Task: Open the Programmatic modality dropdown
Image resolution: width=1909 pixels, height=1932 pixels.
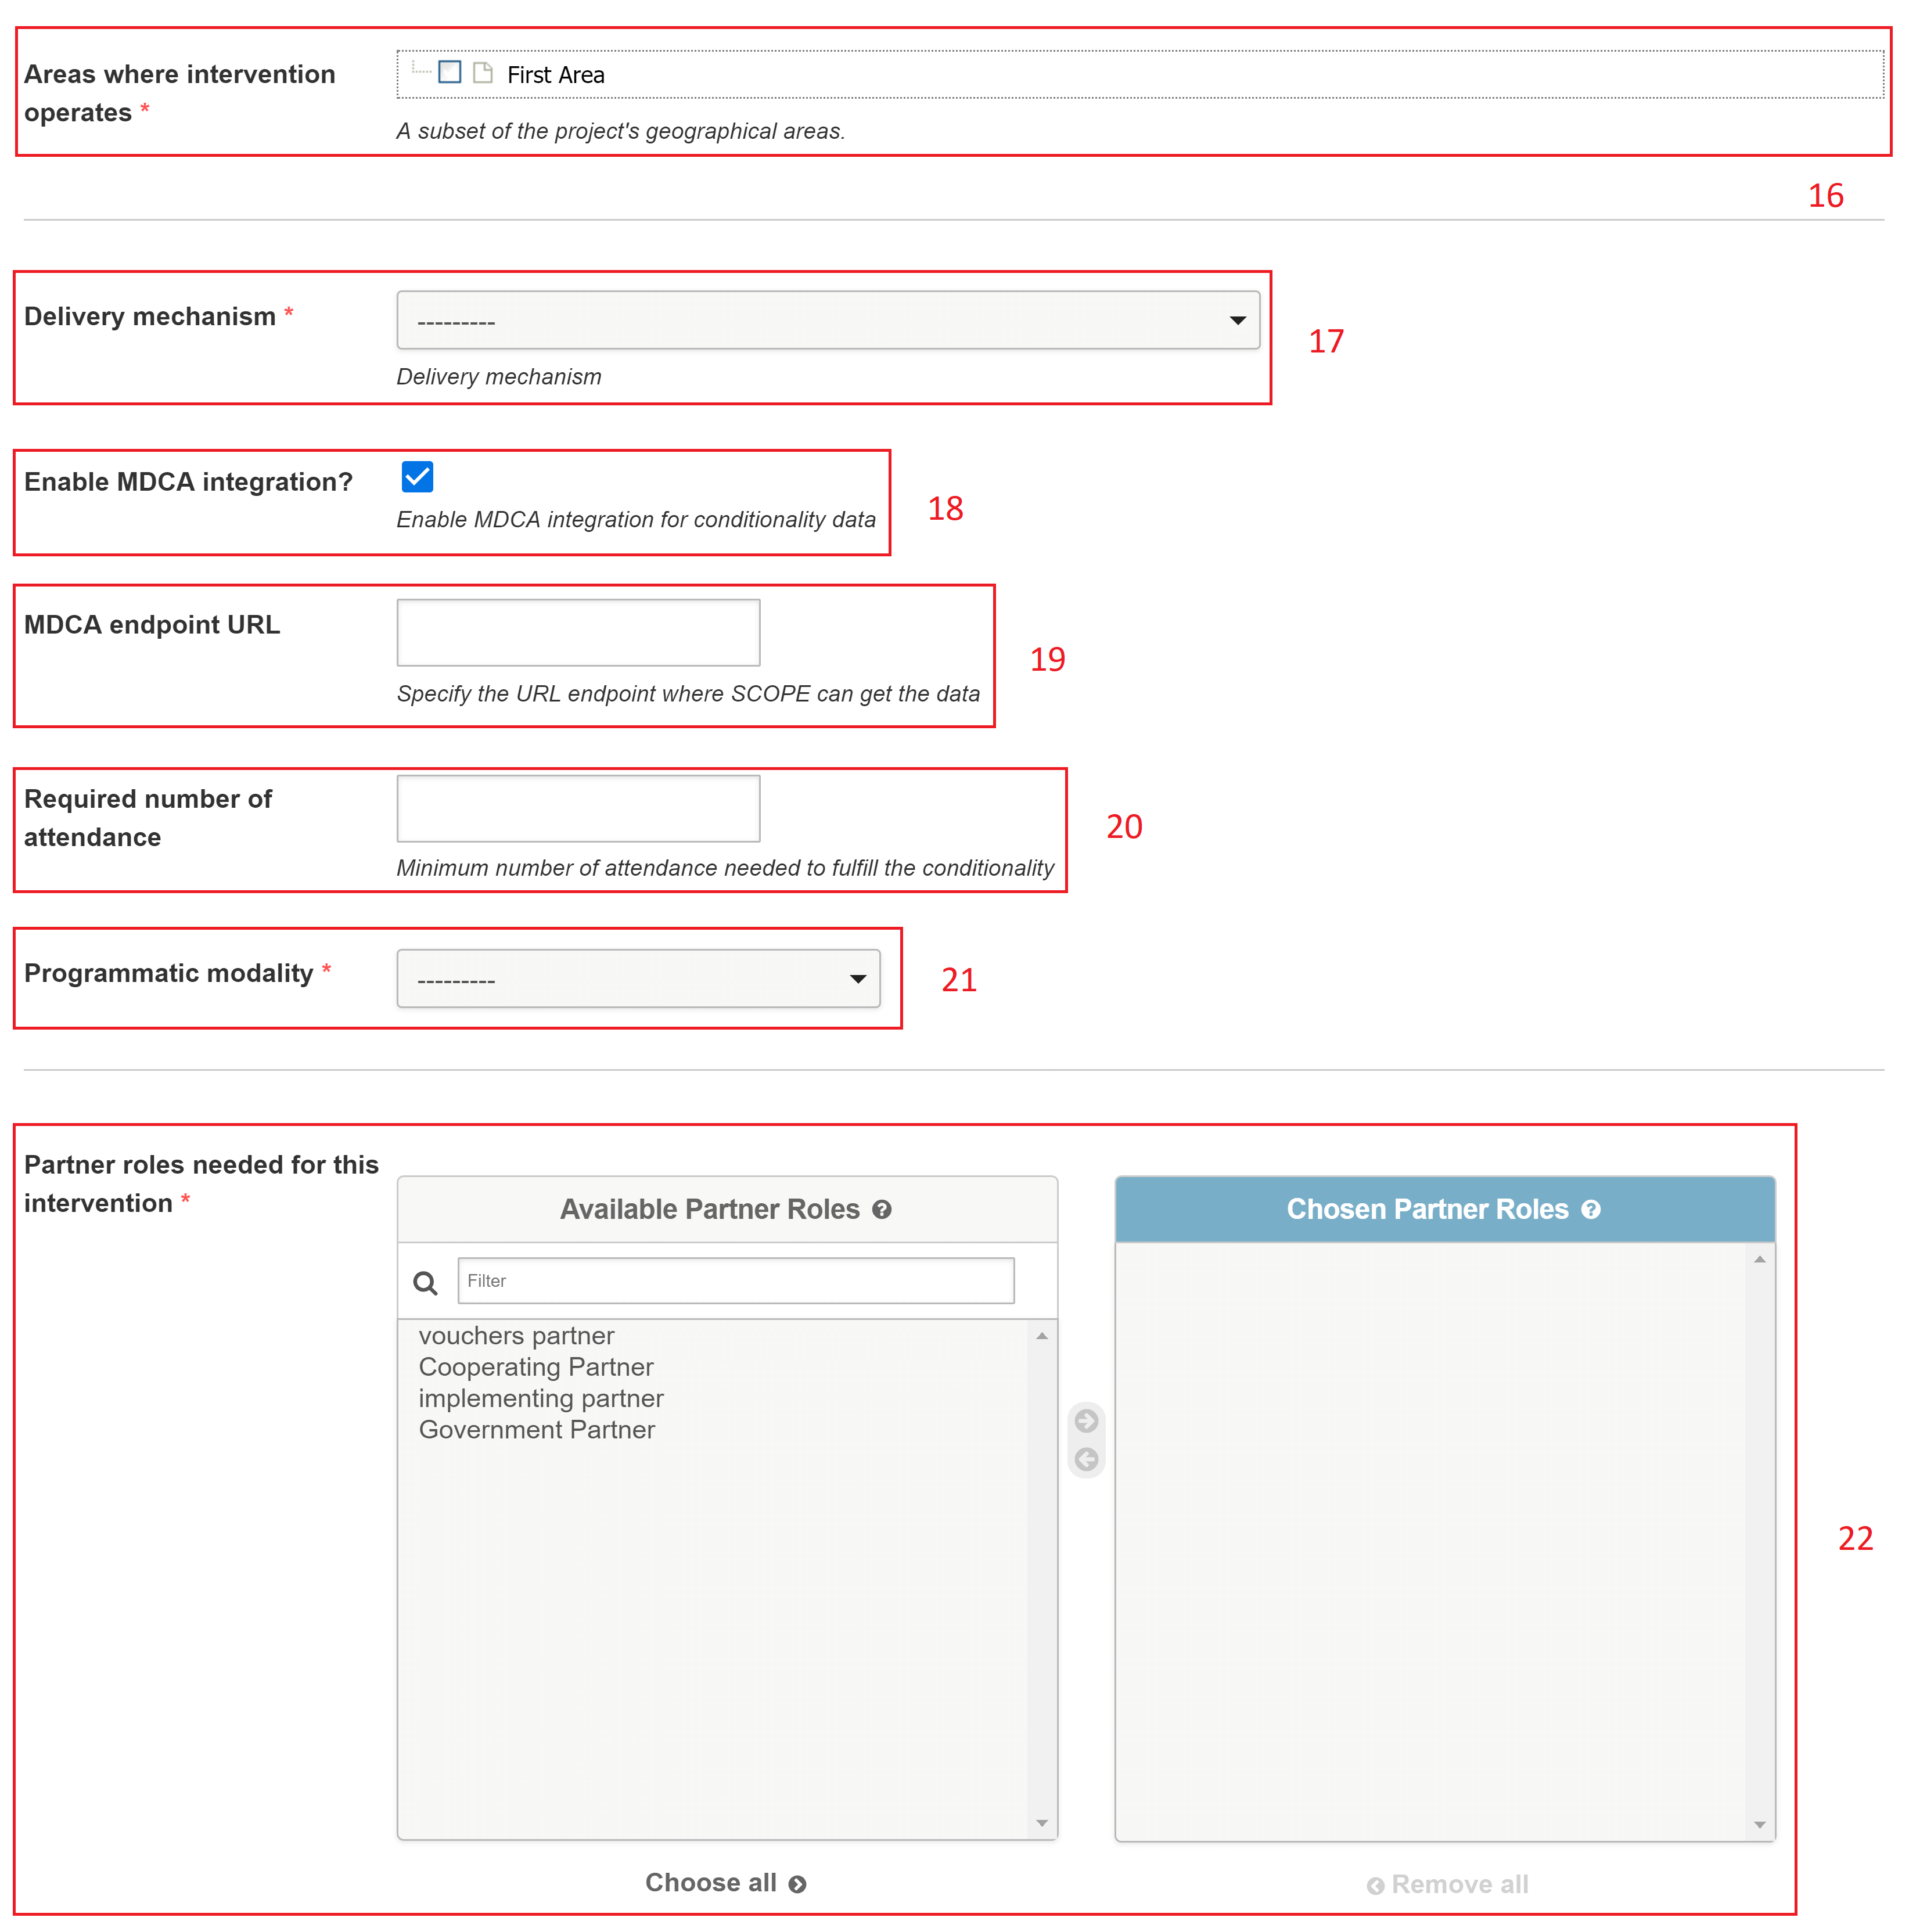Action: point(638,978)
